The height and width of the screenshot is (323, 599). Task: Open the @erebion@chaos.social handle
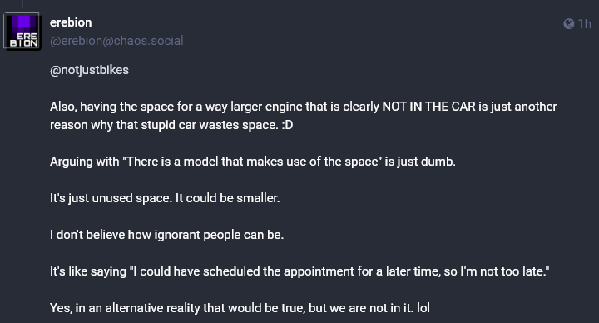click(x=116, y=41)
